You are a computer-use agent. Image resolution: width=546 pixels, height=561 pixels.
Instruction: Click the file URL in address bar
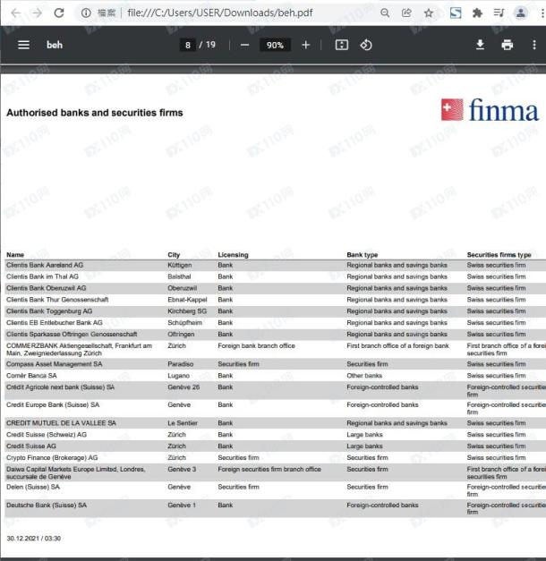[x=220, y=13]
